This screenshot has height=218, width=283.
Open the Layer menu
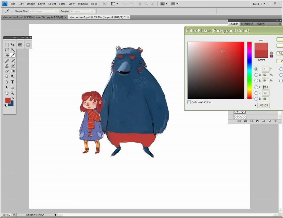click(41, 4)
